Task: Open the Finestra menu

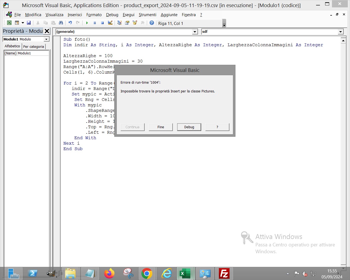Action: point(189,15)
